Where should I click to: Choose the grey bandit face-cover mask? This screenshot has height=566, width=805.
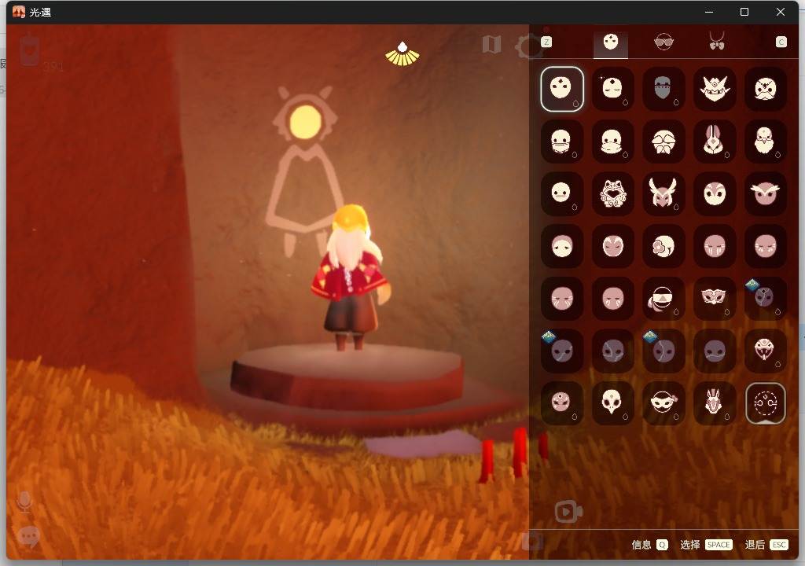(663, 88)
